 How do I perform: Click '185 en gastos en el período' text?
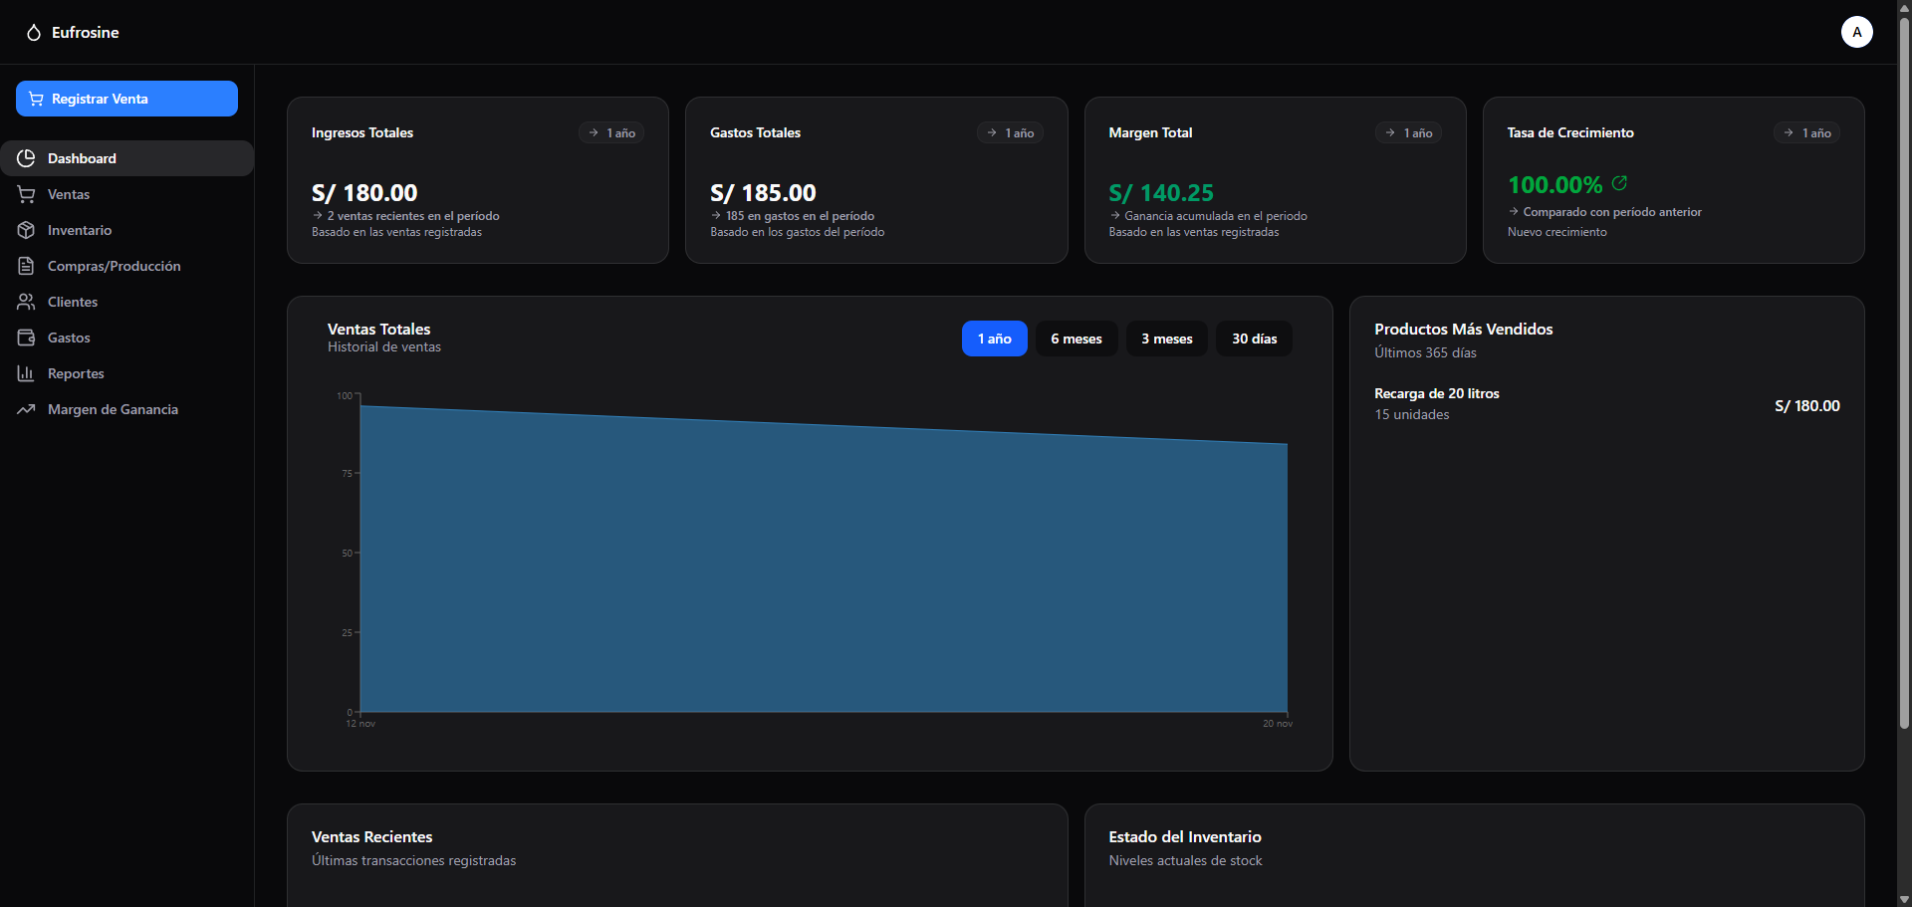coord(800,216)
